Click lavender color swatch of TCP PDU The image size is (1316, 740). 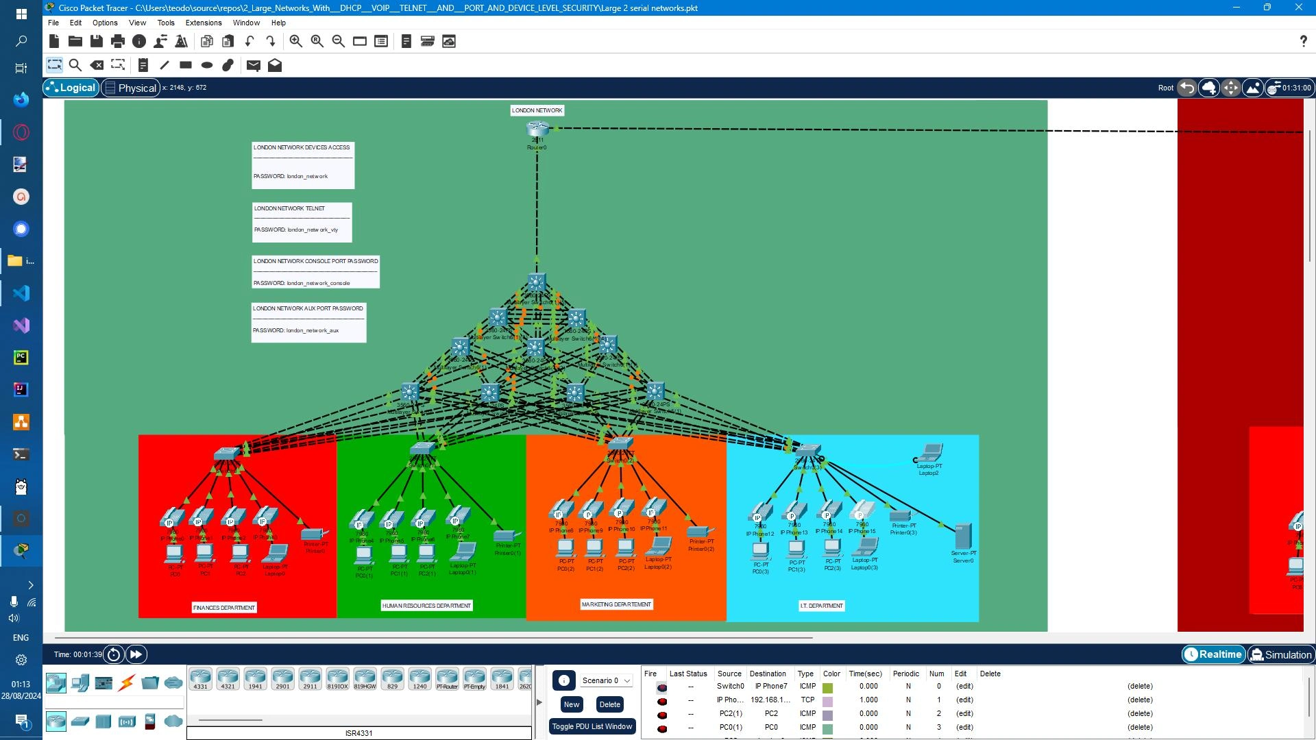tap(827, 700)
